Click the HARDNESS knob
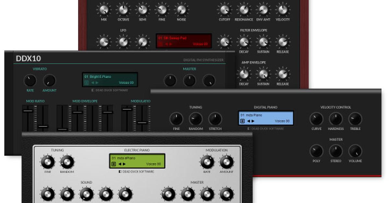 point(336,119)
